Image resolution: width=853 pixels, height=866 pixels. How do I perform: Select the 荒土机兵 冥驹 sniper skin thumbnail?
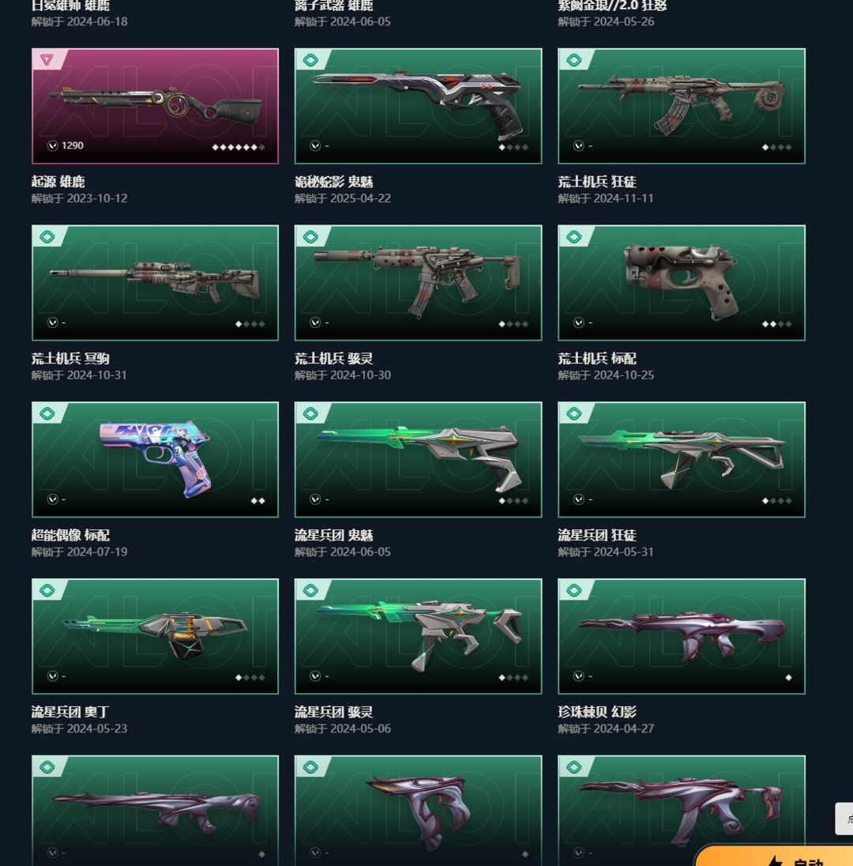pos(155,283)
